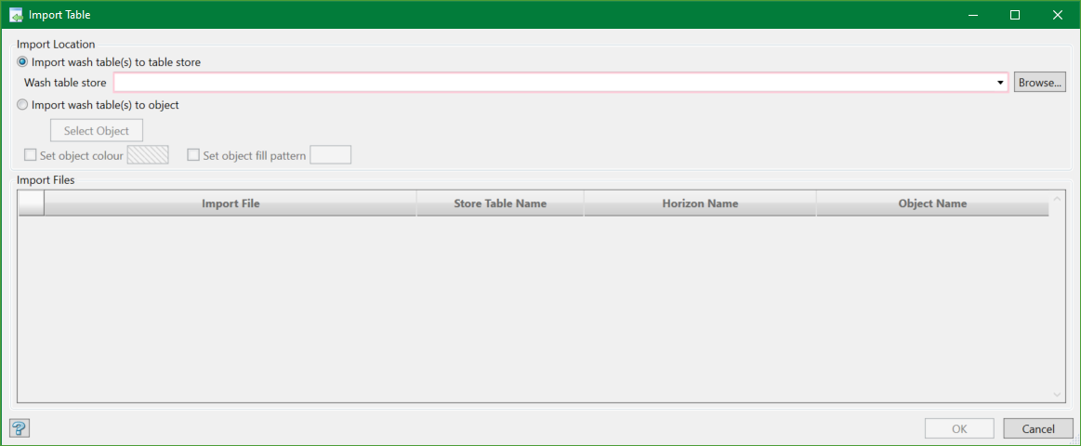Open the object colour swatch
Screen dimensions: 1081x446
coord(148,155)
